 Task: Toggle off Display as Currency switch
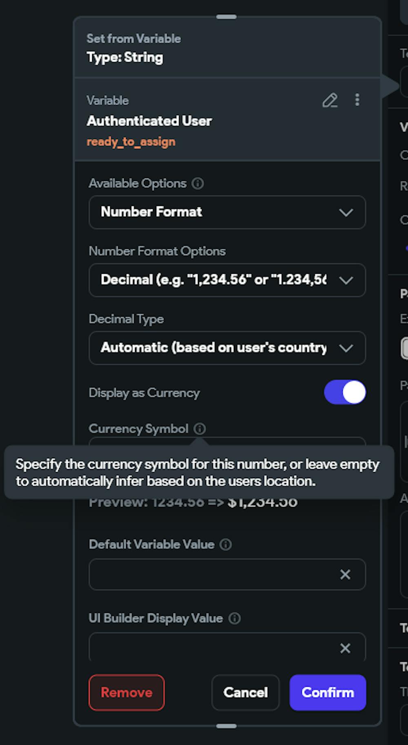tap(345, 392)
